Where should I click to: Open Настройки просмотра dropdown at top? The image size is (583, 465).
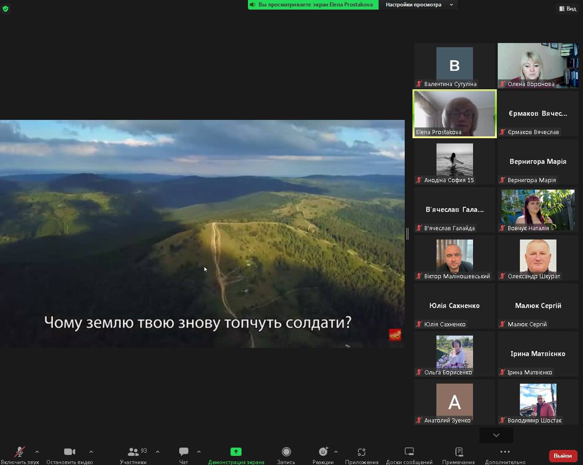click(419, 5)
